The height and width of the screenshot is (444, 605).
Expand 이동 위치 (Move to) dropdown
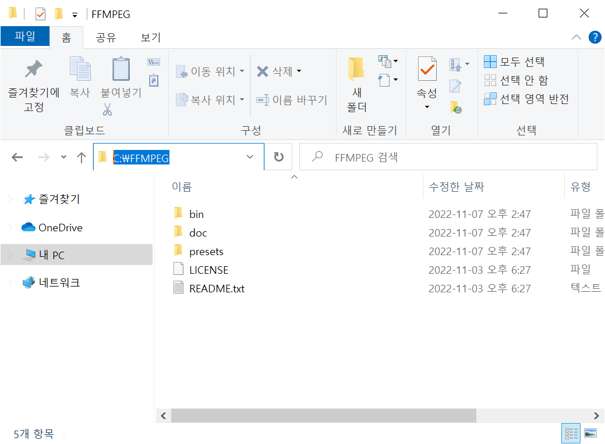(x=242, y=71)
